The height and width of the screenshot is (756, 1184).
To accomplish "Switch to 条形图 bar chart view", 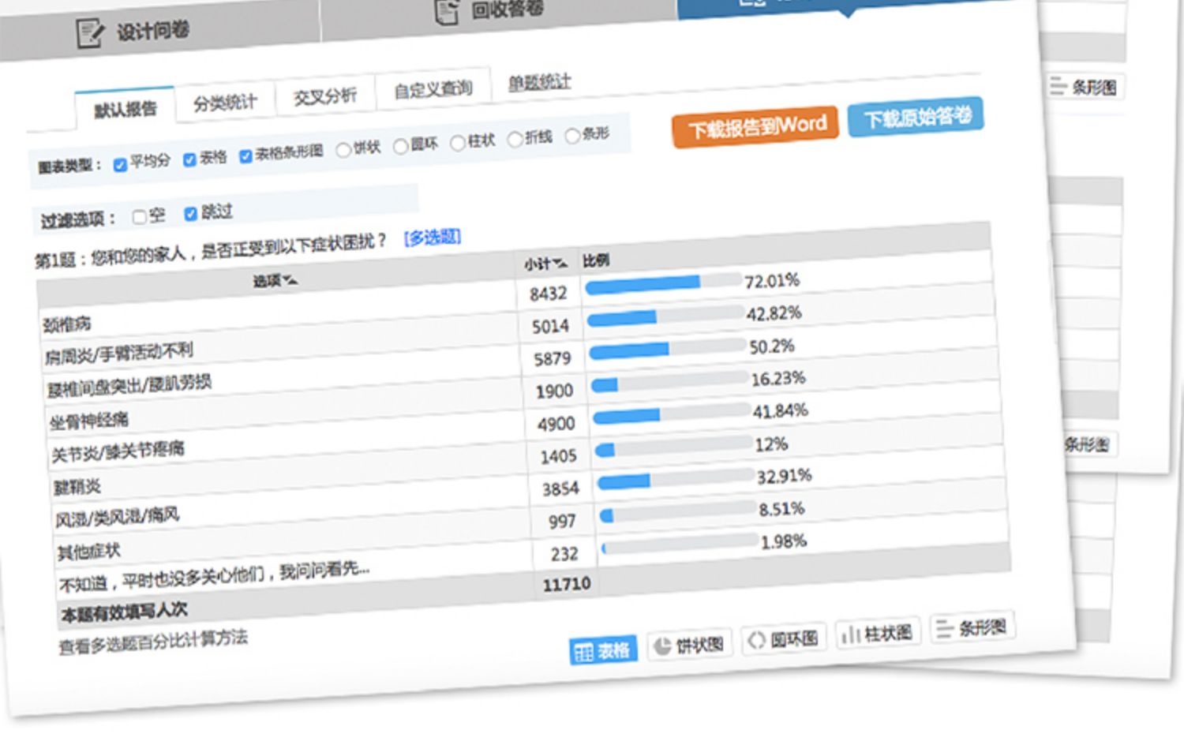I will coord(972,628).
